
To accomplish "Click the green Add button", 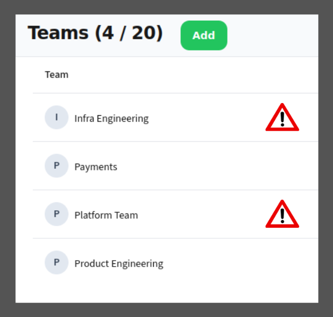I will (204, 36).
